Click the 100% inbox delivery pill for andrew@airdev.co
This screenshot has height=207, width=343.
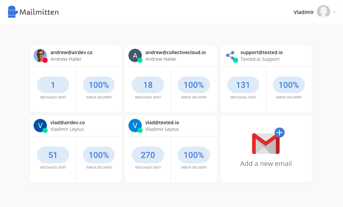99,85
